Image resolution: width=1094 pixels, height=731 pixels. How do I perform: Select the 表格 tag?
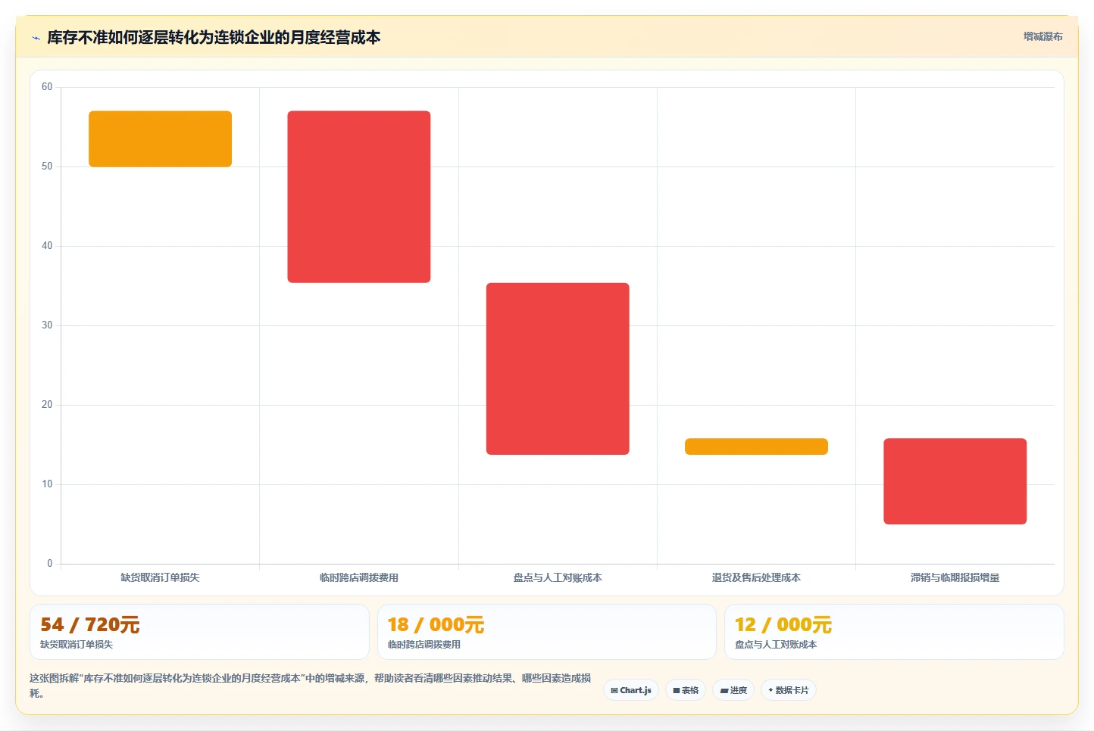(686, 690)
